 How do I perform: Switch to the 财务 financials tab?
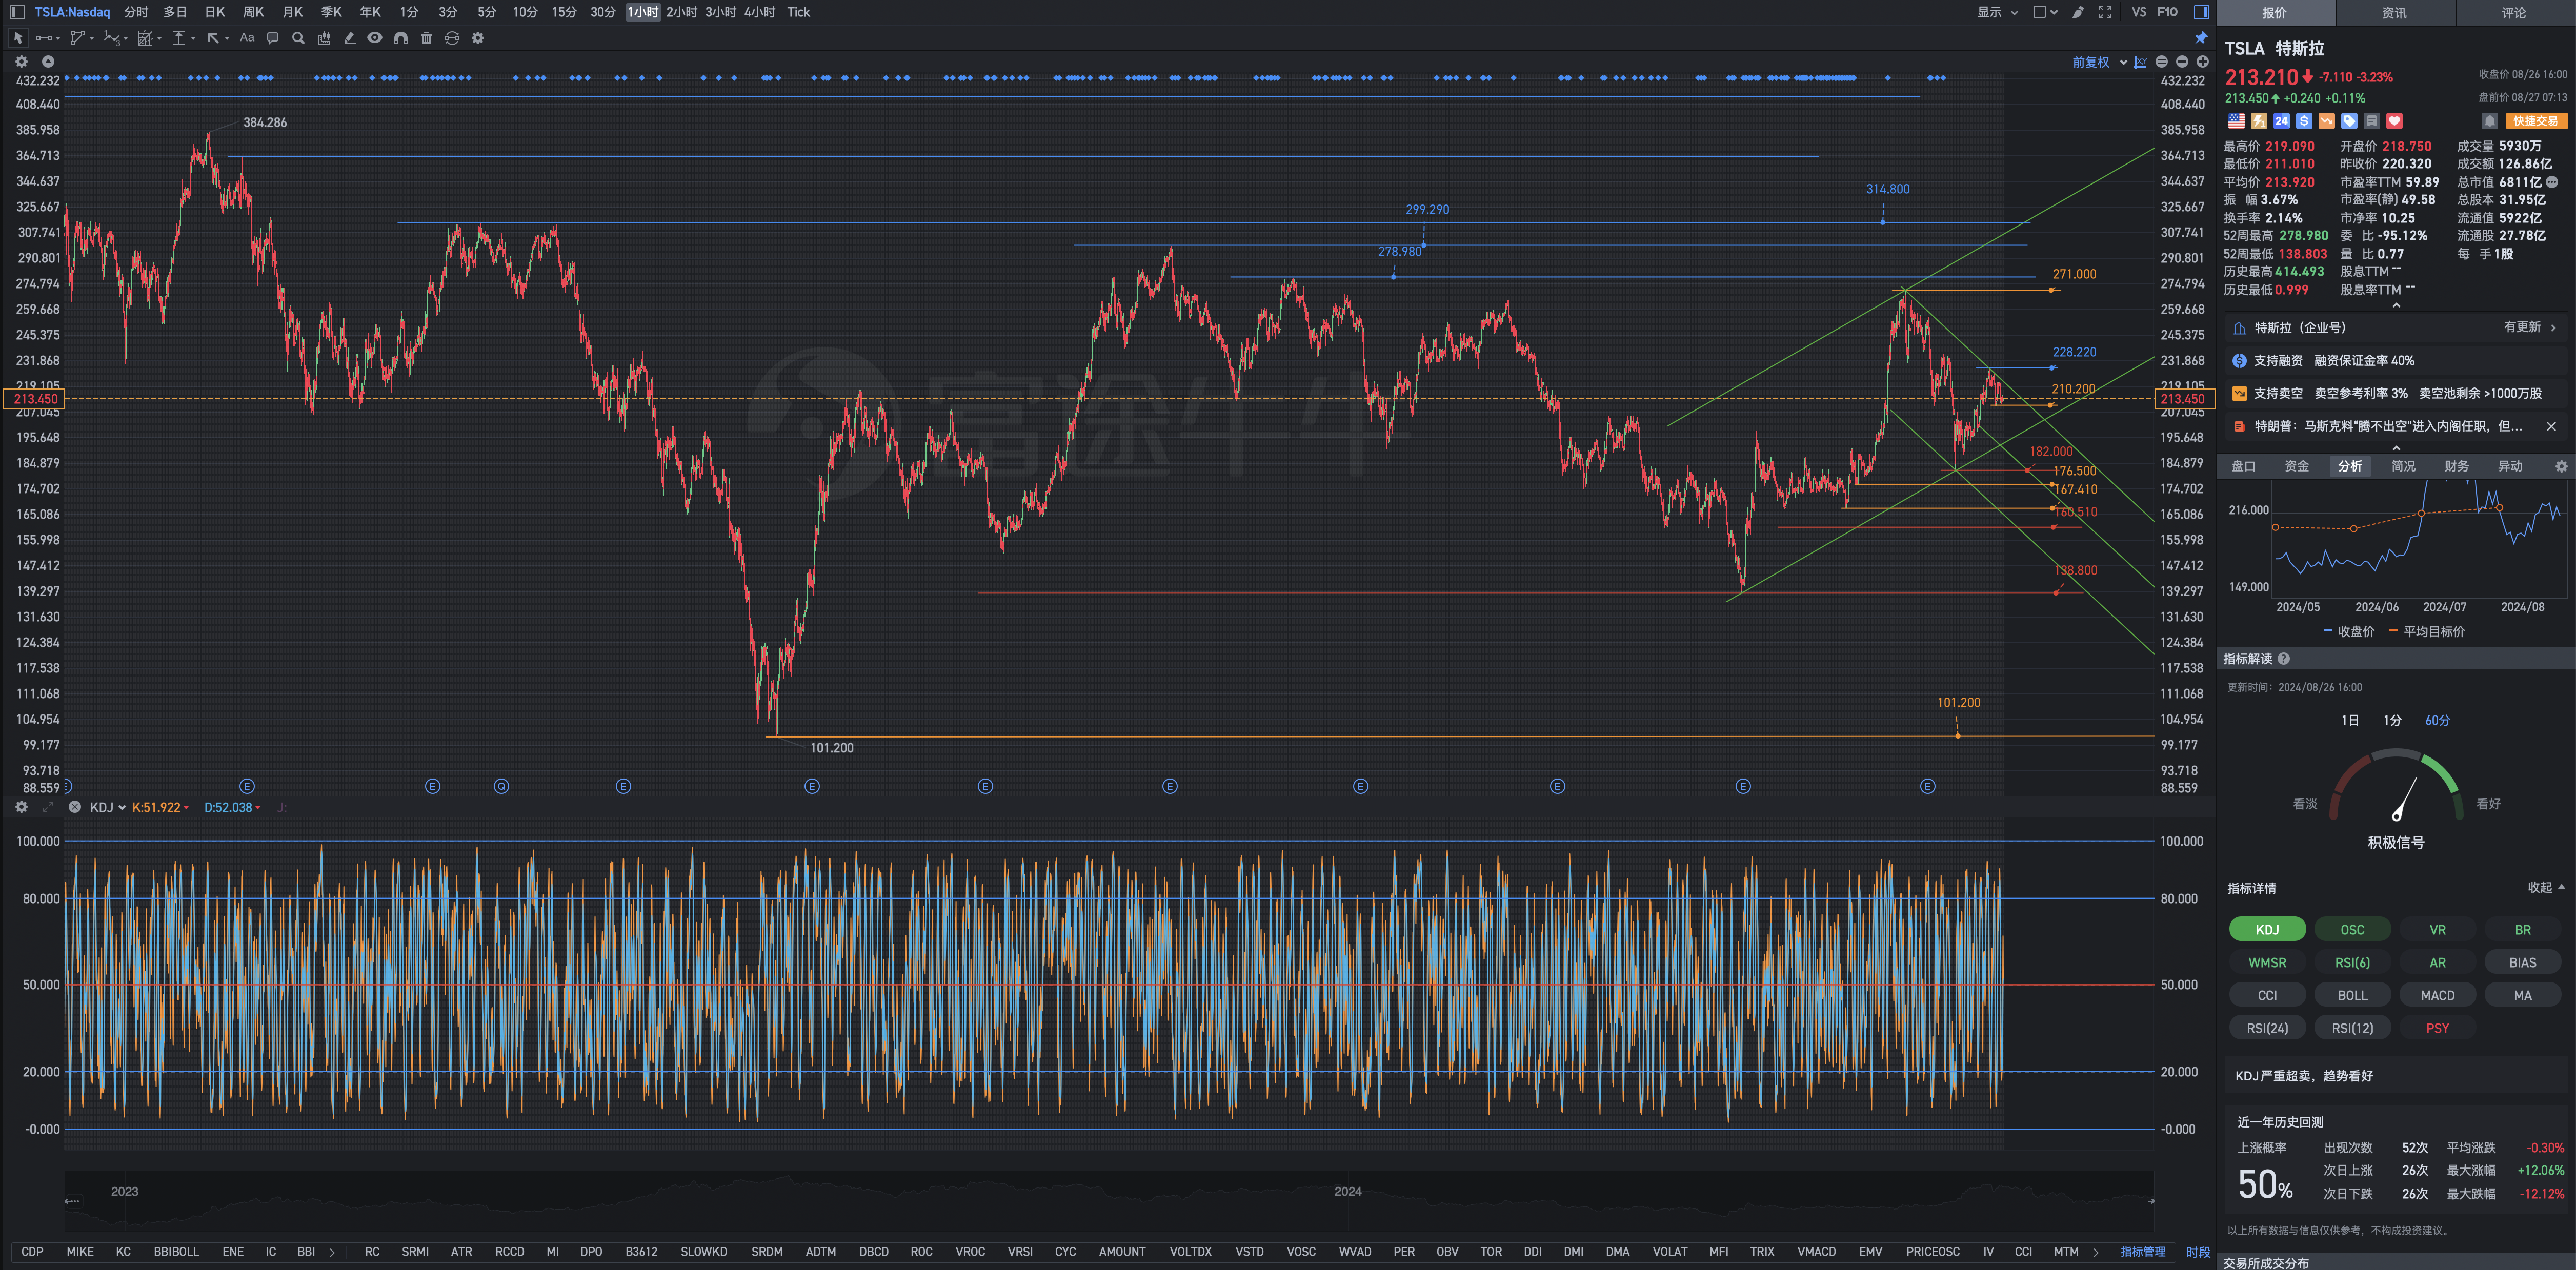pos(2456,466)
